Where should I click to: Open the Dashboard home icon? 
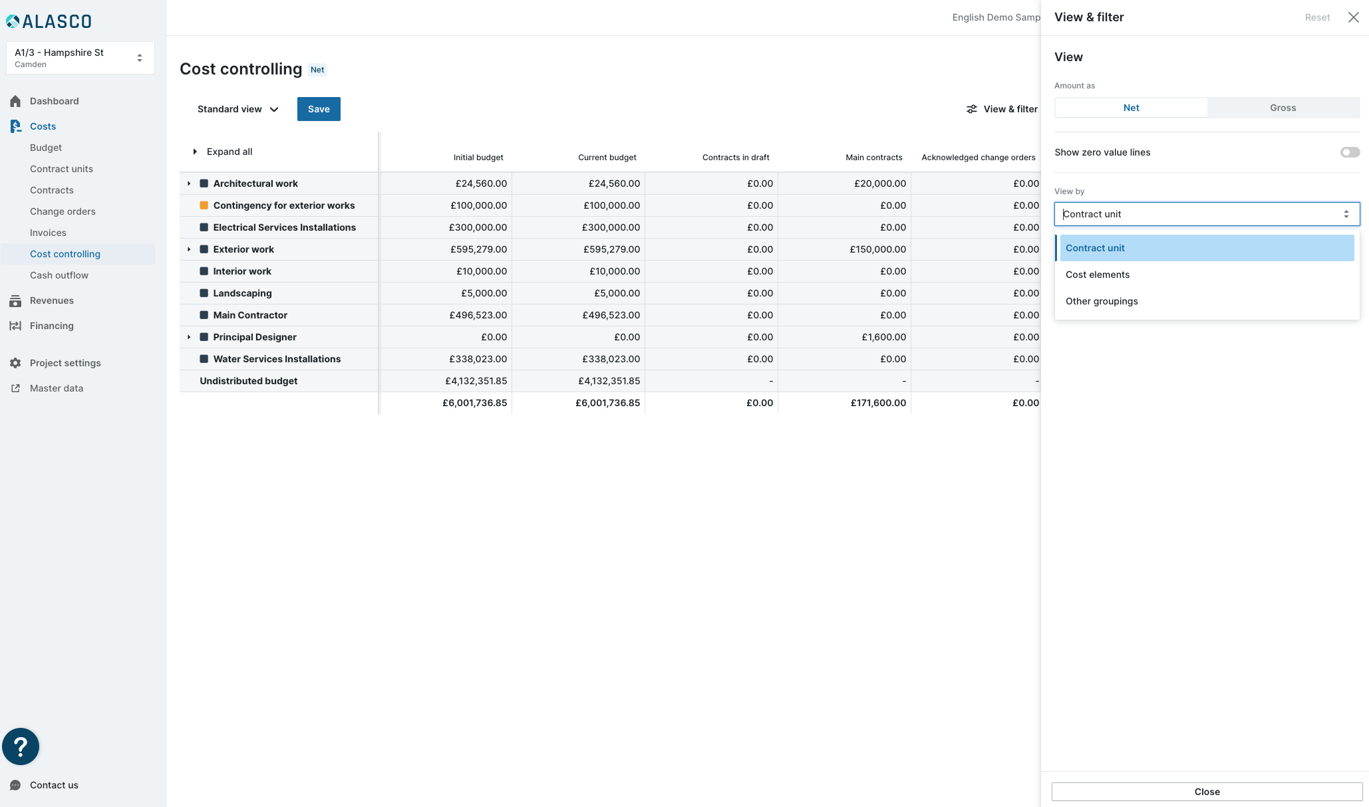pyautogui.click(x=15, y=101)
